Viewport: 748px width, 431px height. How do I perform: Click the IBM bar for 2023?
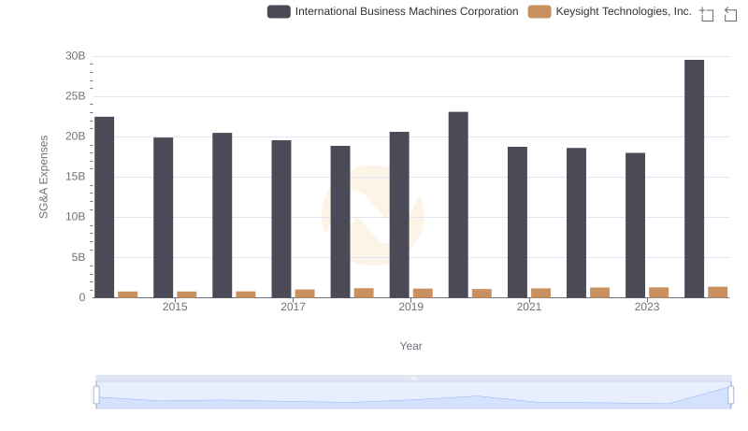tap(636, 225)
